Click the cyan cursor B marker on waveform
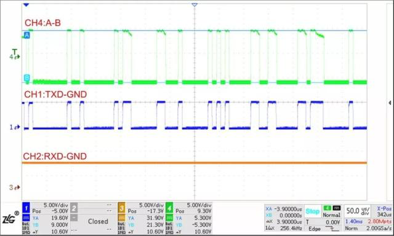 point(26,78)
